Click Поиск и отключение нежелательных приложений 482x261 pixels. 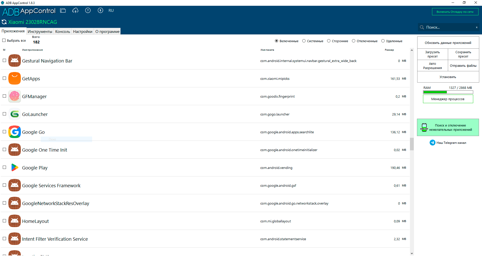click(x=448, y=127)
